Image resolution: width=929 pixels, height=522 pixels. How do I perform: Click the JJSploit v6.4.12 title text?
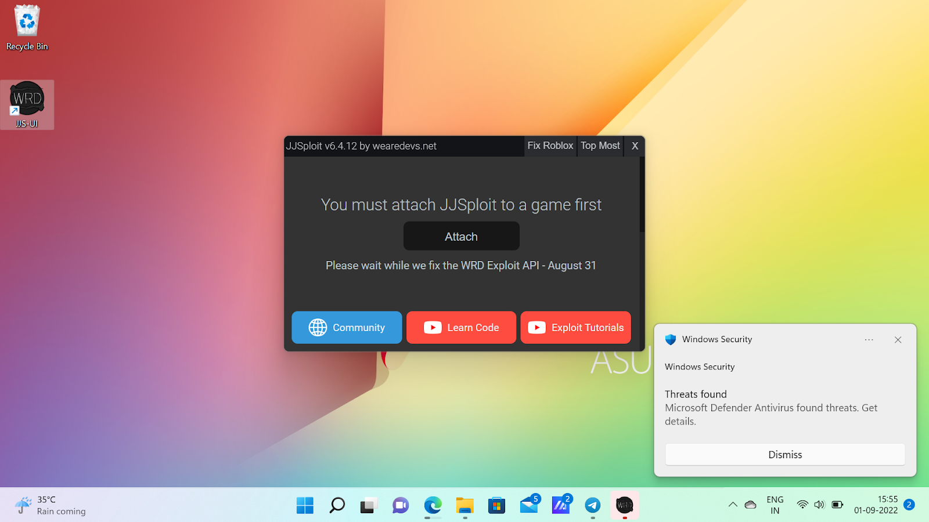click(361, 146)
